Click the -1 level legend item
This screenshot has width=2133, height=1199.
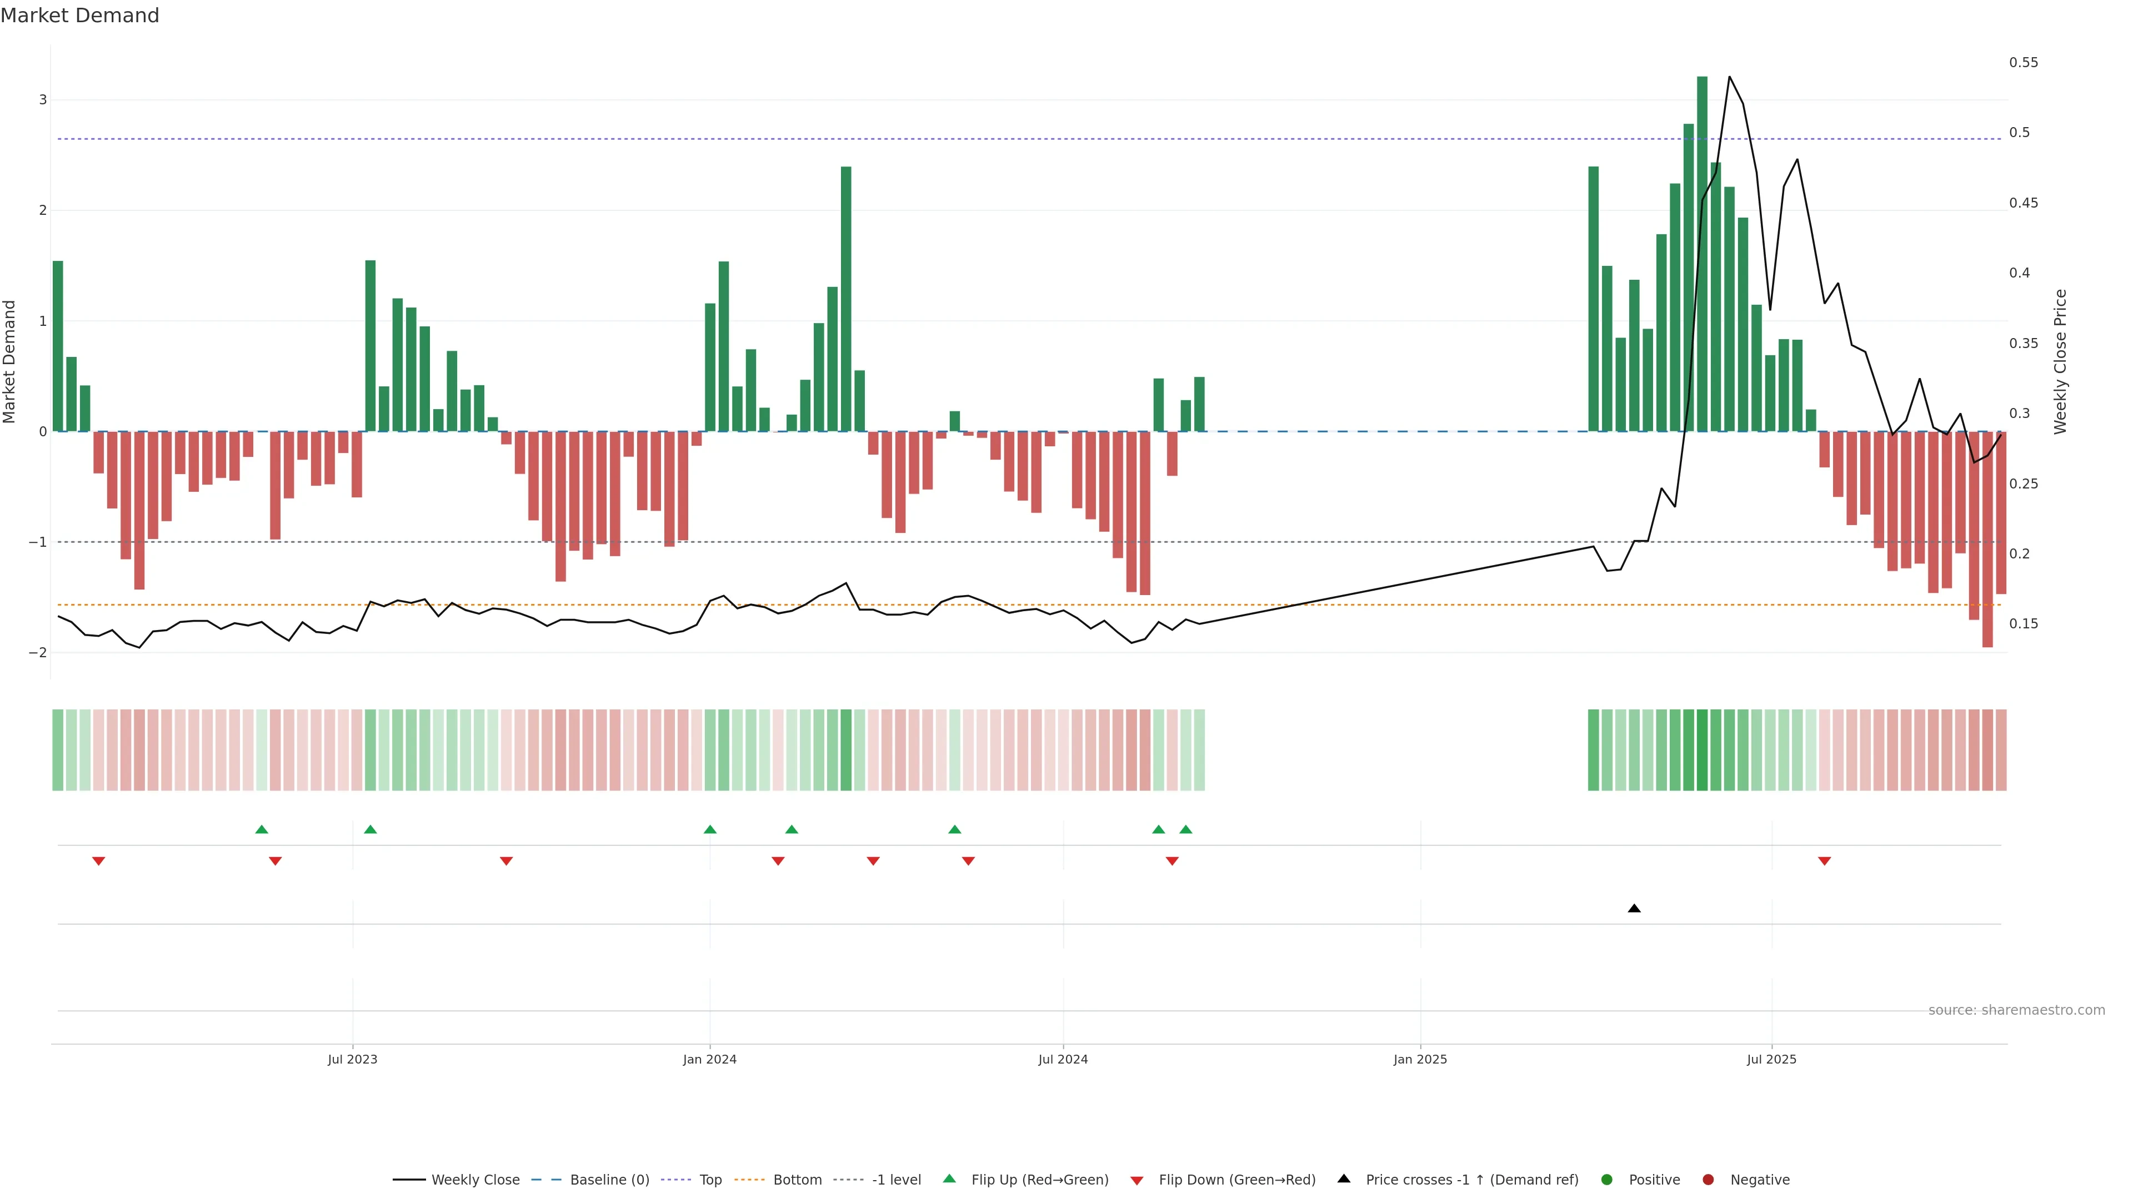(x=896, y=1180)
